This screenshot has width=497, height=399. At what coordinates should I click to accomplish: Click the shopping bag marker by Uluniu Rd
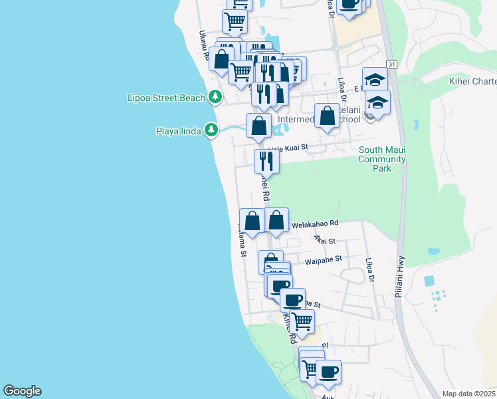(221, 60)
